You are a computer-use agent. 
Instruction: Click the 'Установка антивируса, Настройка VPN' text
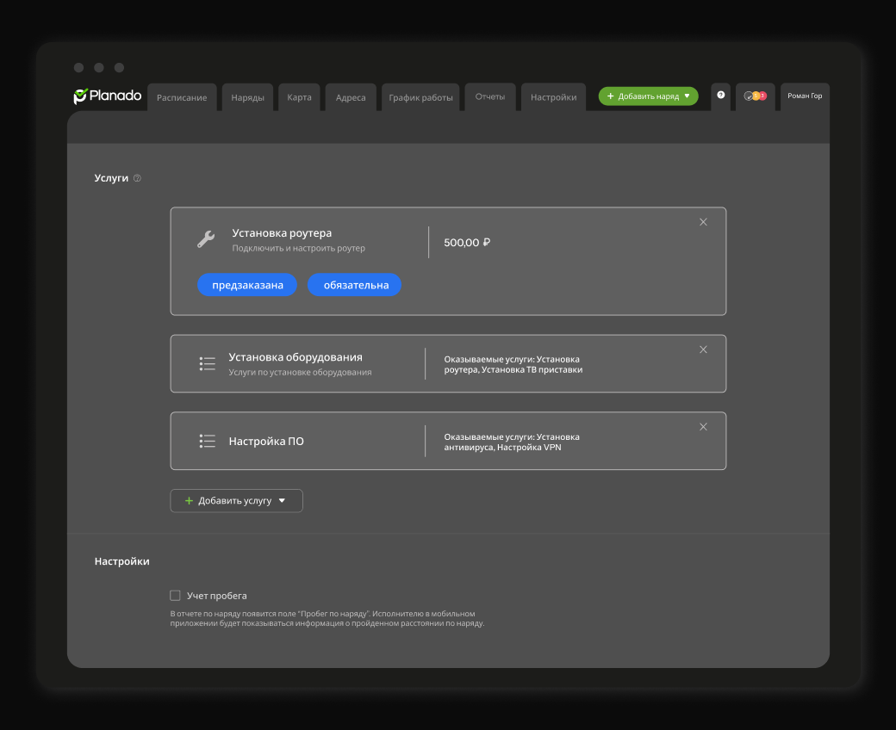pos(512,442)
